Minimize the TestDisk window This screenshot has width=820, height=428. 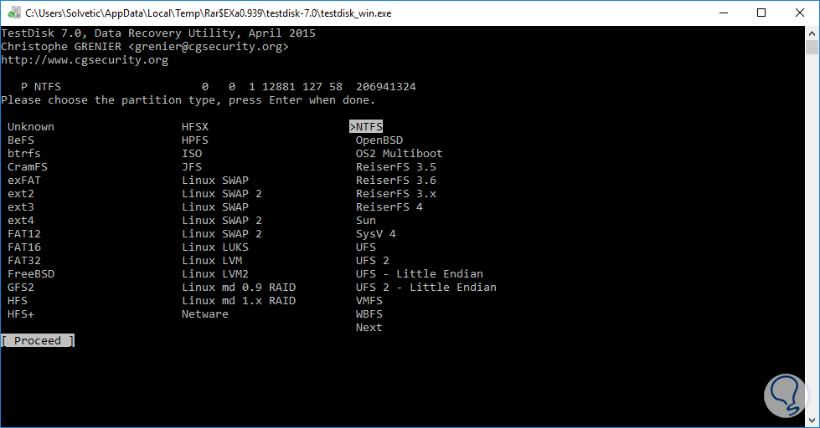click(723, 13)
